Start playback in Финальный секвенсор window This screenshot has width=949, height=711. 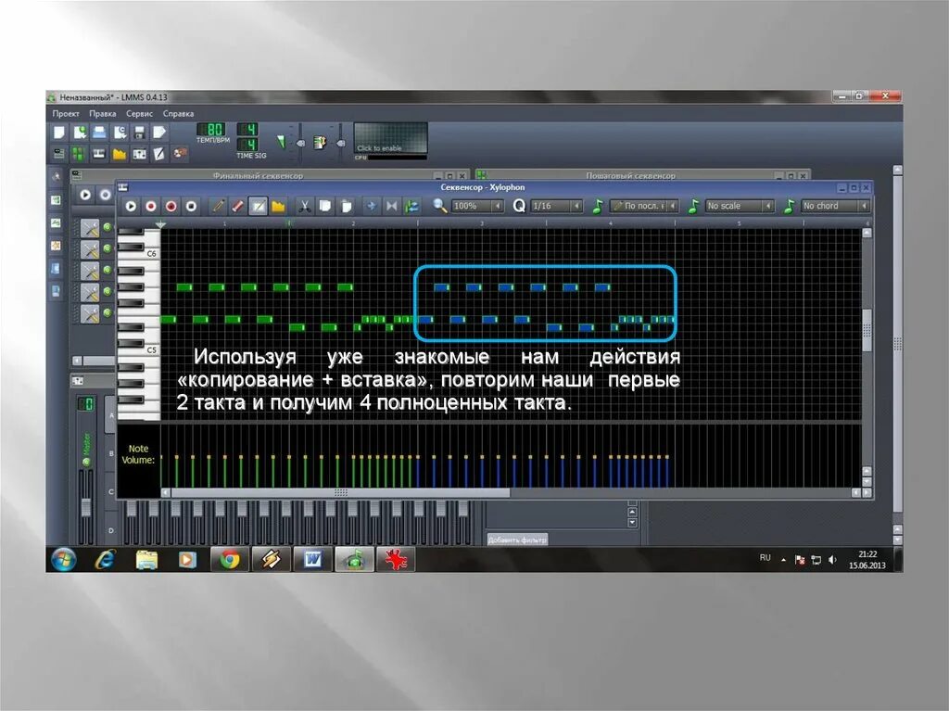85,195
